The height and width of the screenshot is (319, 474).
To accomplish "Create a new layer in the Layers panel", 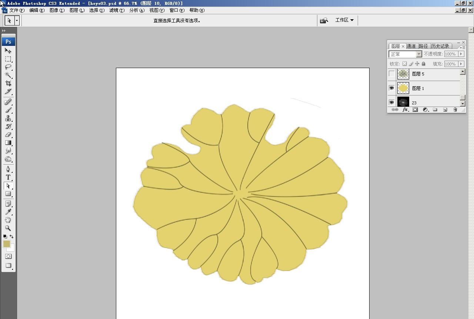I will 445,110.
